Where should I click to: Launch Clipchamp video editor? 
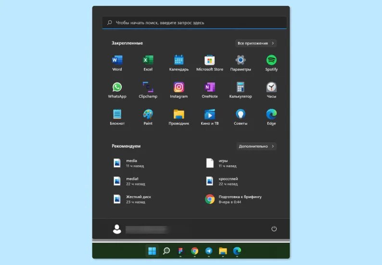pyautogui.click(x=148, y=90)
